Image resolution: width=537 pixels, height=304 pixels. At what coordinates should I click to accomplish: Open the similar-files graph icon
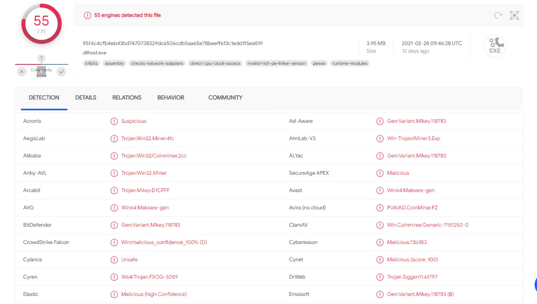point(514,15)
